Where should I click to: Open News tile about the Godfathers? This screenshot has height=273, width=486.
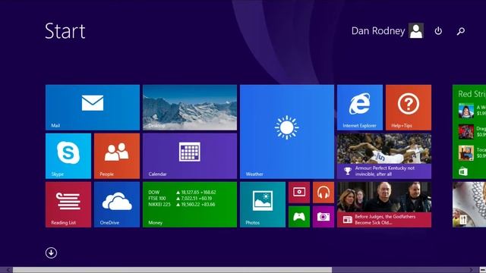pos(384,205)
